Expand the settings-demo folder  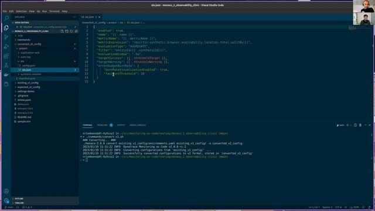[26, 91]
